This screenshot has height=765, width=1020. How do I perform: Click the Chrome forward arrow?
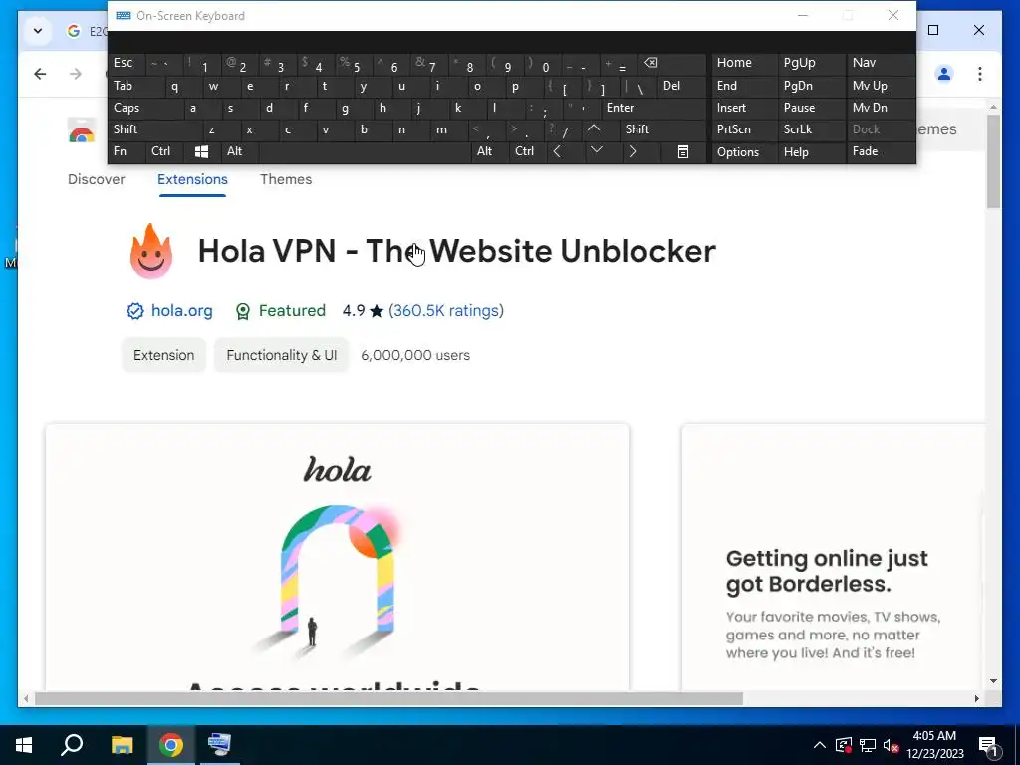tap(76, 74)
